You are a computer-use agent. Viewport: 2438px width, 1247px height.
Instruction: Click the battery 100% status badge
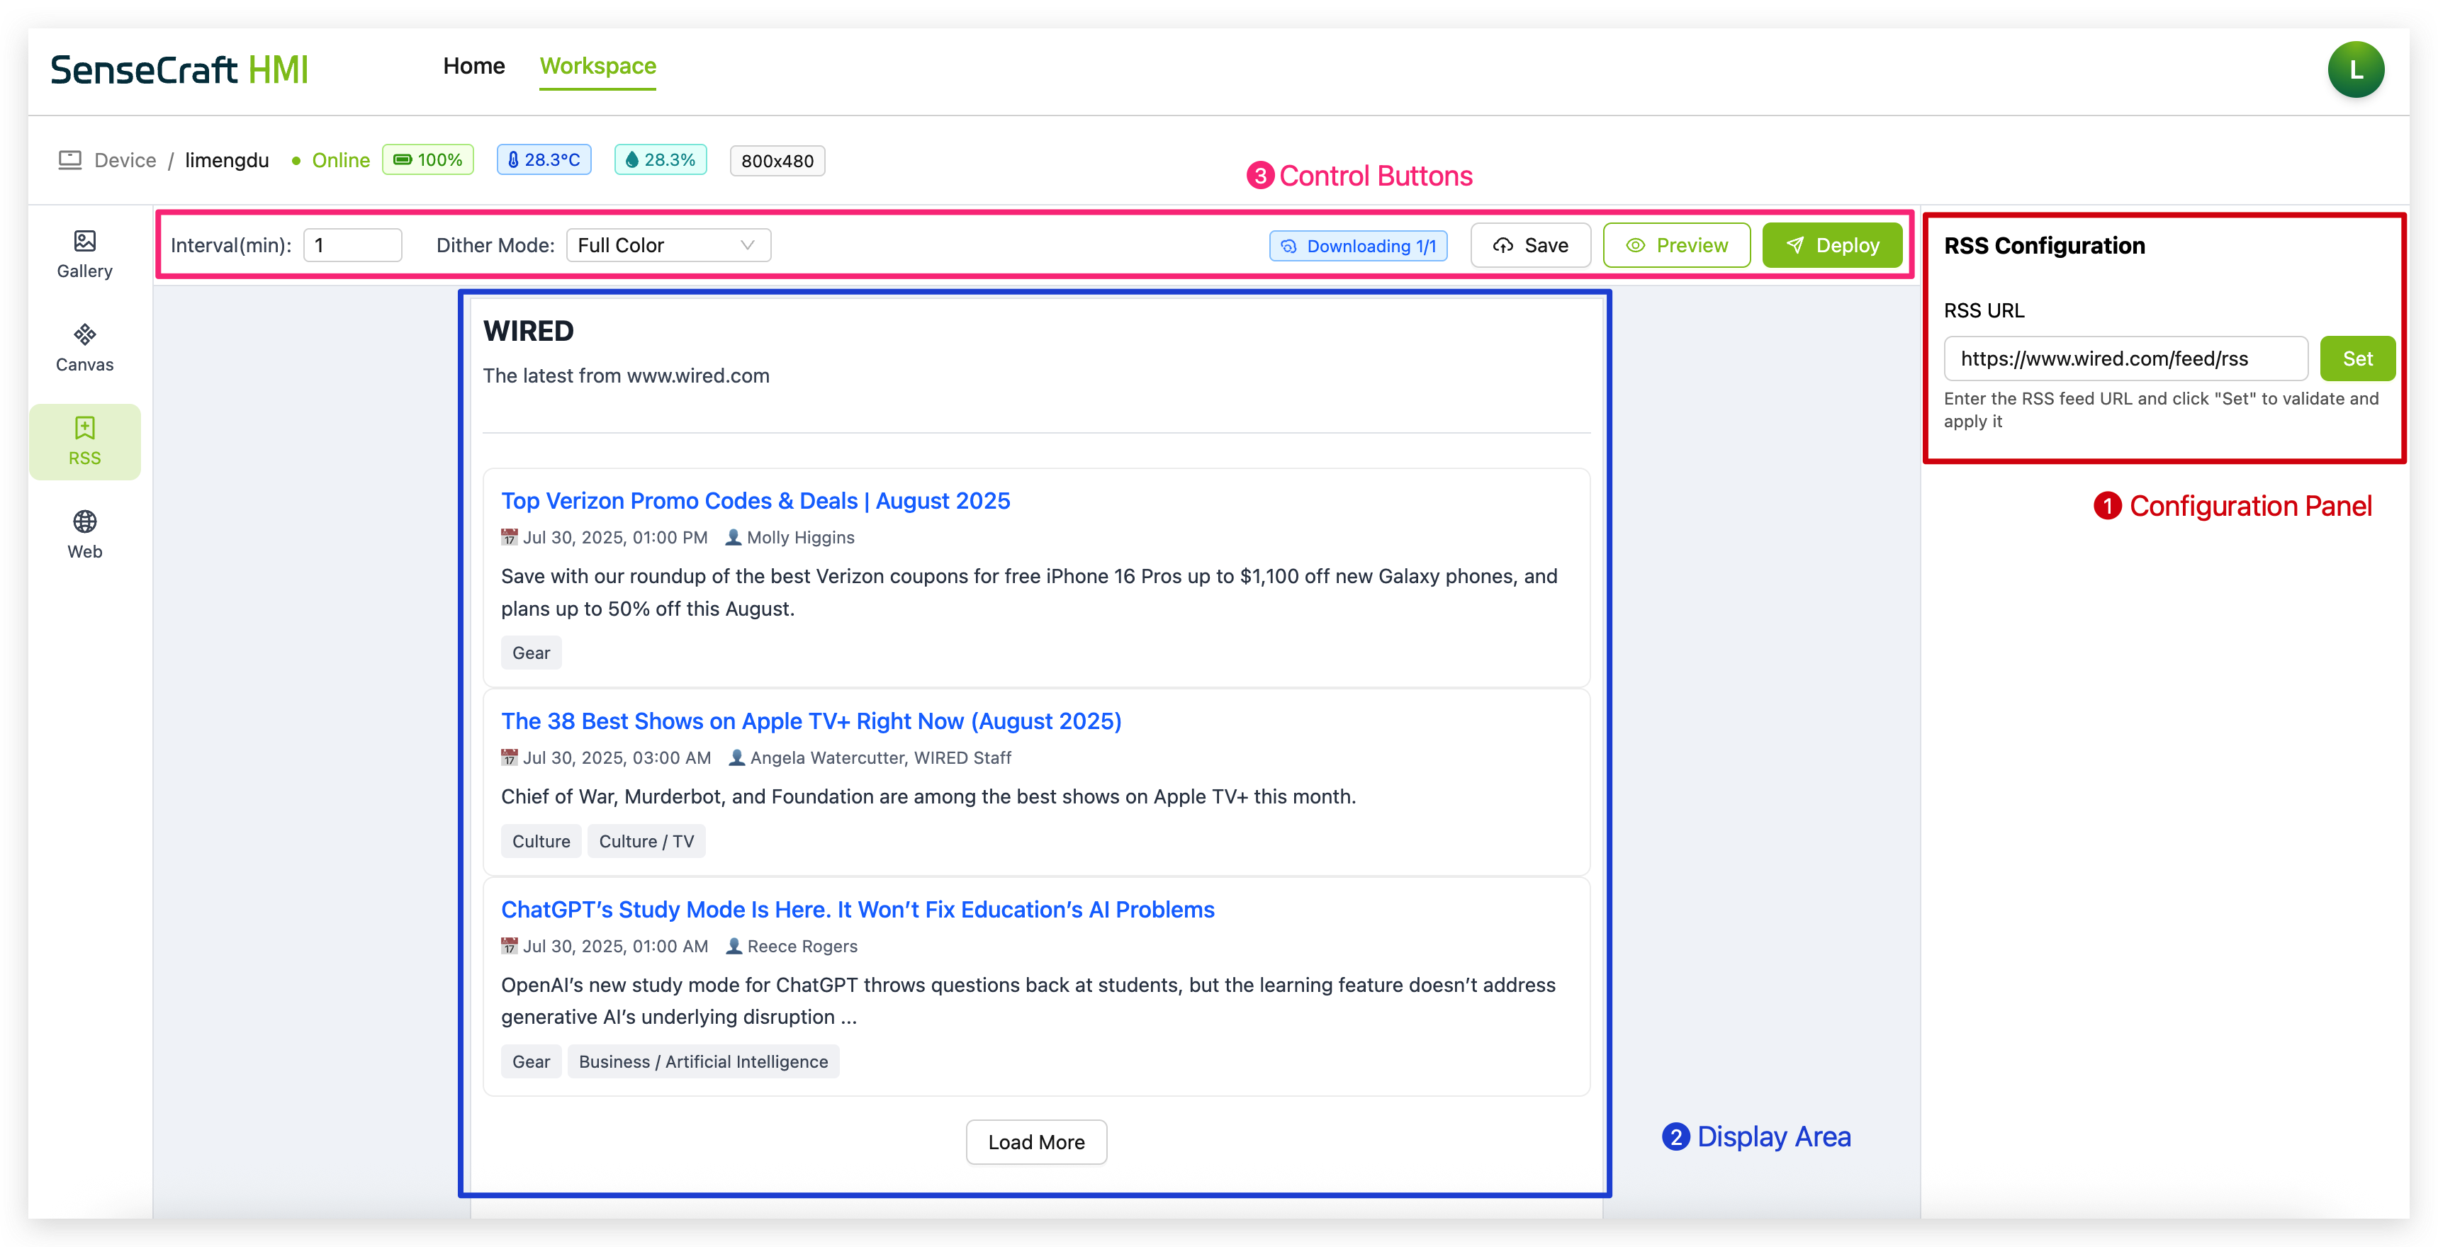pos(428,160)
